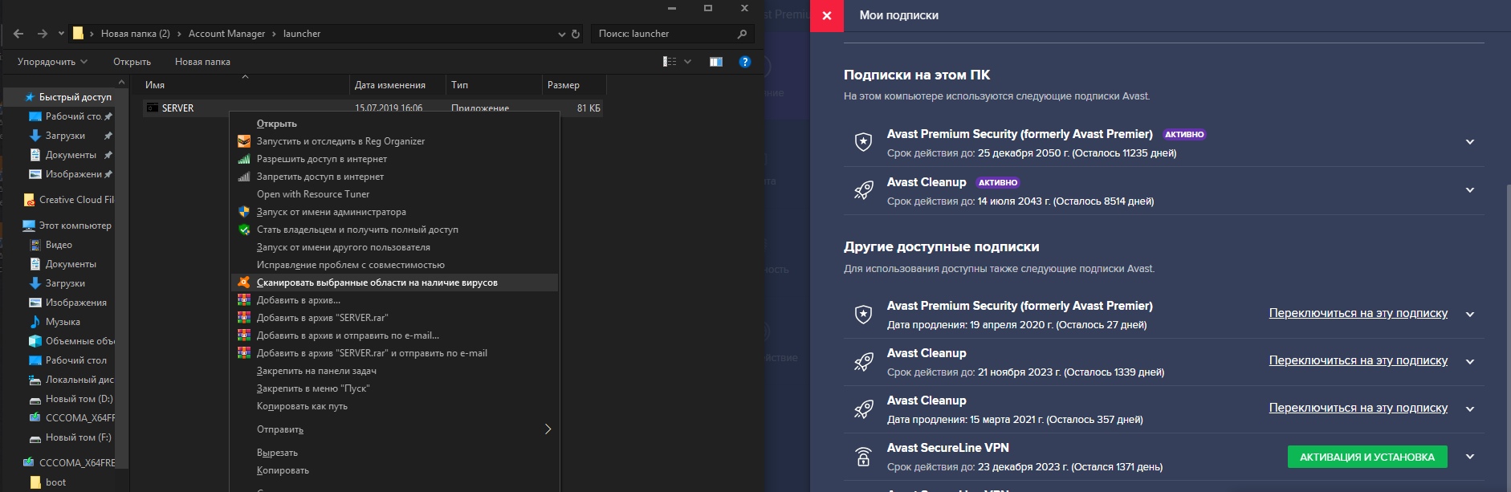
Task: Click the SecureLine VPN lock icon
Action: click(x=863, y=457)
